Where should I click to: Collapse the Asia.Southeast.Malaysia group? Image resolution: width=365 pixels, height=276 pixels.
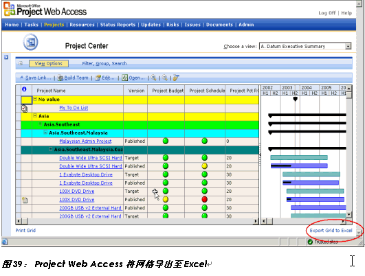tap(45, 133)
